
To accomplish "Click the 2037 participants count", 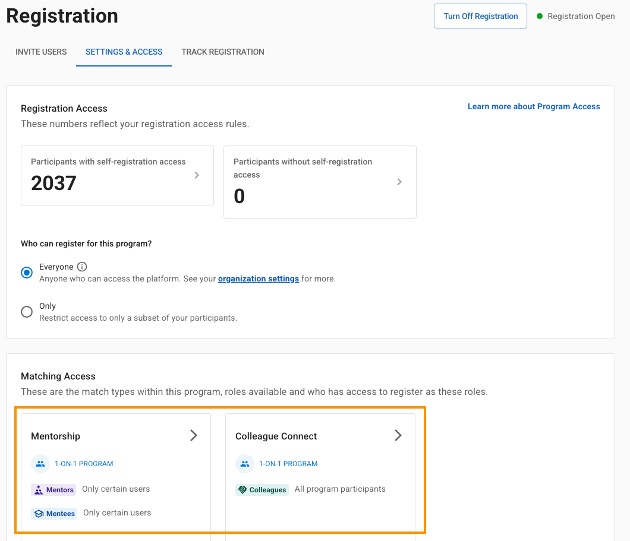I will (53, 183).
